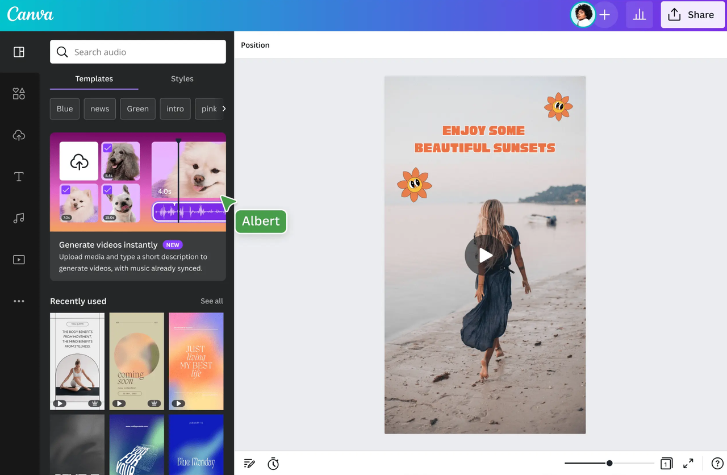Open the gray gradient template thumbnail
This screenshot has width=727, height=475.
(x=77, y=445)
